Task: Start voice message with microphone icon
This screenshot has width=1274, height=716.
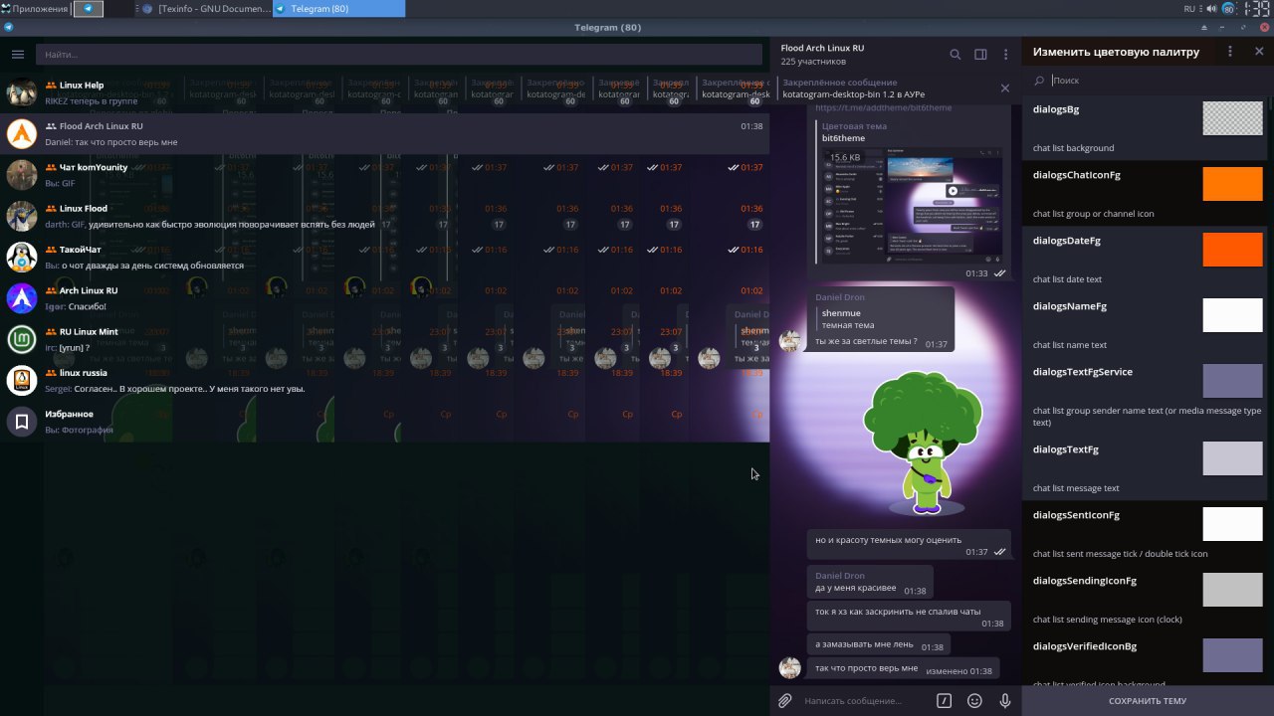Action: [1005, 701]
